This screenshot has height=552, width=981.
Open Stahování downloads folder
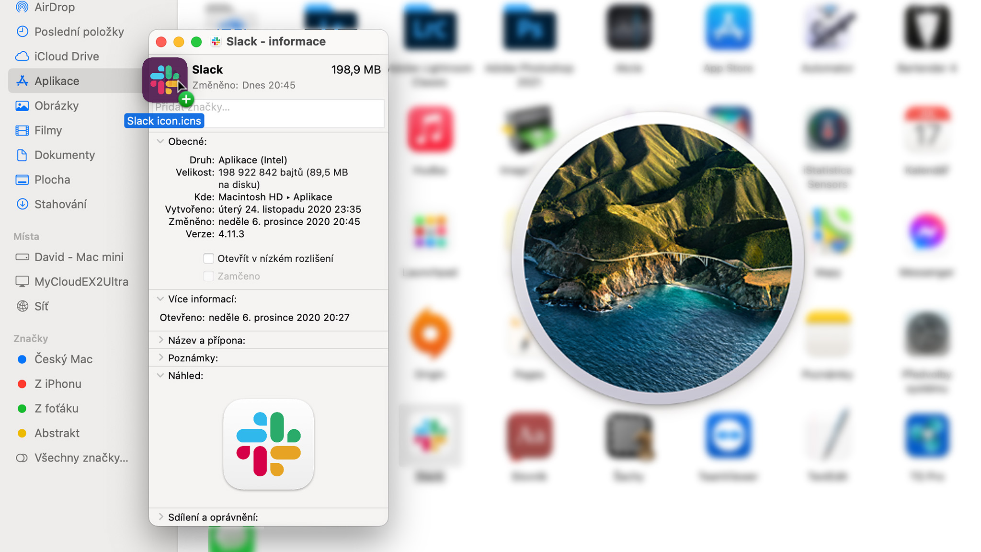60,205
